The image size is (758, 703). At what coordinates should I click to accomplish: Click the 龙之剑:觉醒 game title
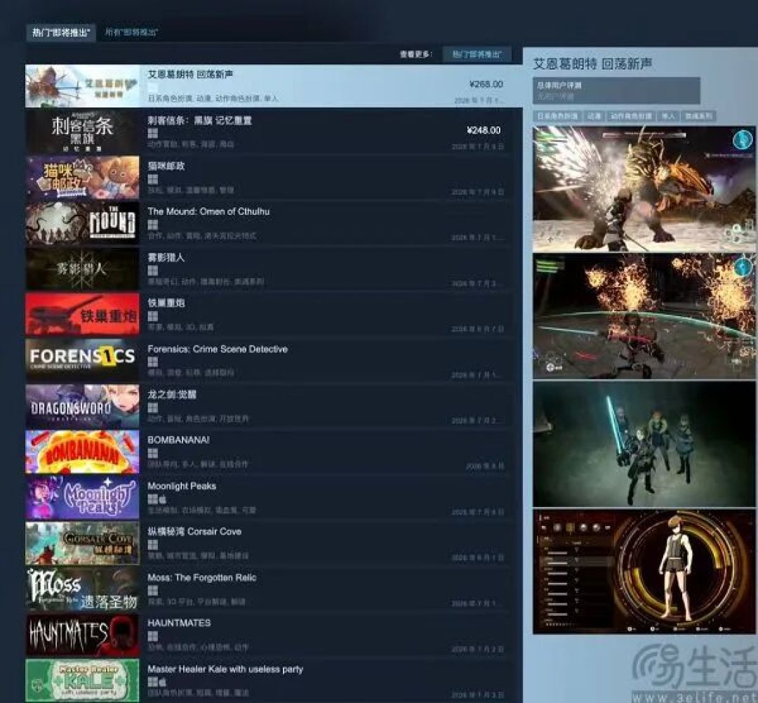pos(172,394)
